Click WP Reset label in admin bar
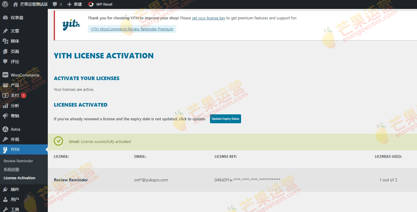Viewport: 417px width, 212px height. [104, 4]
